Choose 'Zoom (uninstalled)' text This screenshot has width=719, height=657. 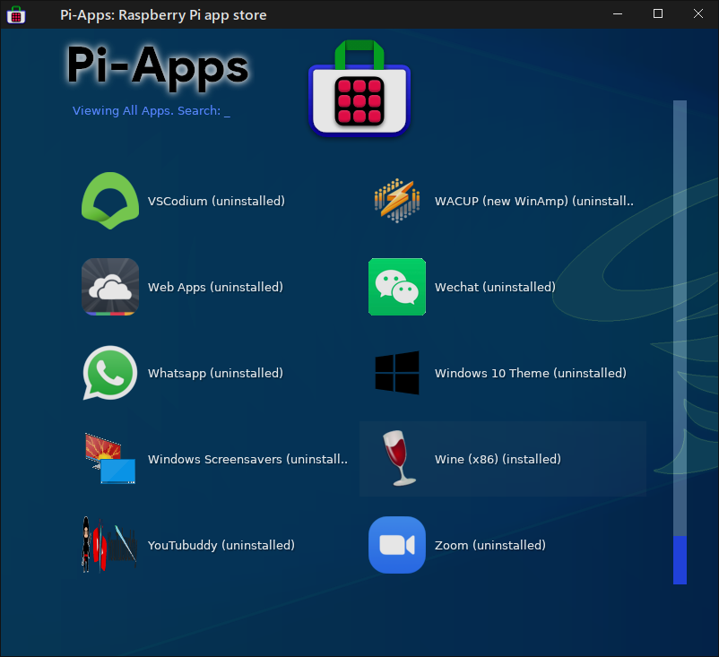[x=490, y=545]
